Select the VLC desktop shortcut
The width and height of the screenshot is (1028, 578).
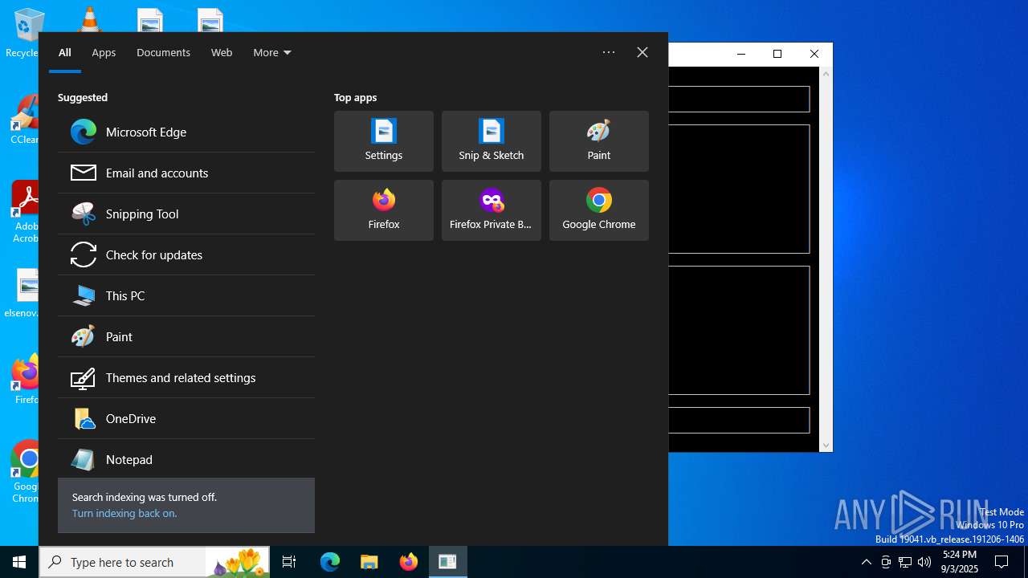pos(88,20)
